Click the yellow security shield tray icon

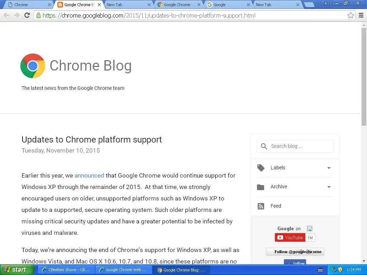pos(340,270)
